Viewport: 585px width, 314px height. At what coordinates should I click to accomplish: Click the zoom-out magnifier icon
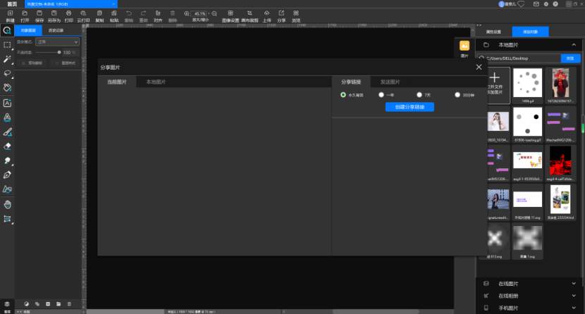(x=214, y=14)
